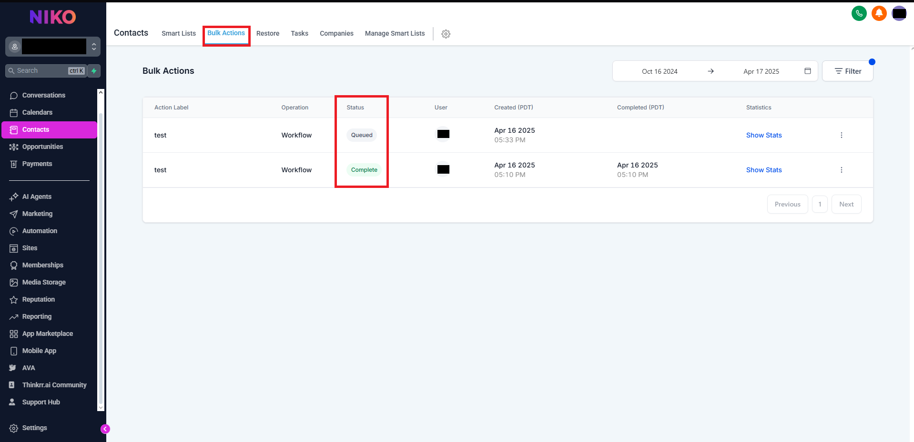The height and width of the screenshot is (442, 914).
Task: Click the Media Storage image icon
Action: click(x=14, y=283)
